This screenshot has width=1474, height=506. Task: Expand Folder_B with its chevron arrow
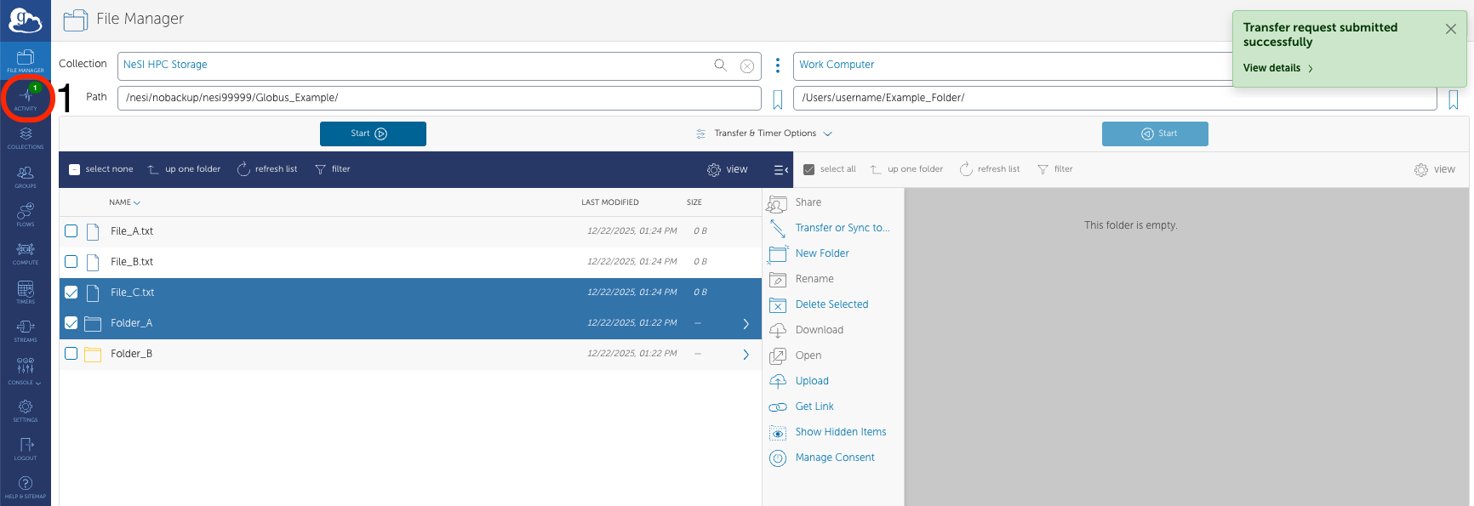pyautogui.click(x=746, y=355)
